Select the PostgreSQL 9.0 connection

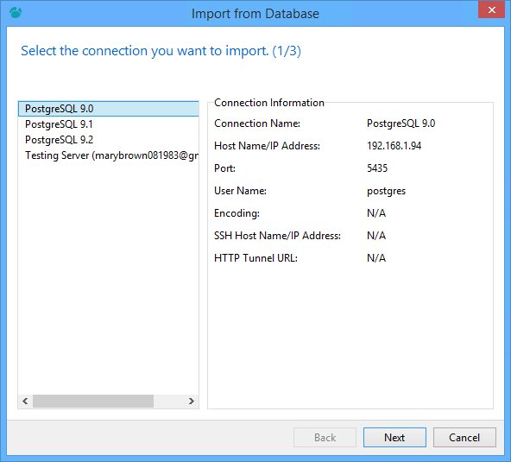coord(109,109)
